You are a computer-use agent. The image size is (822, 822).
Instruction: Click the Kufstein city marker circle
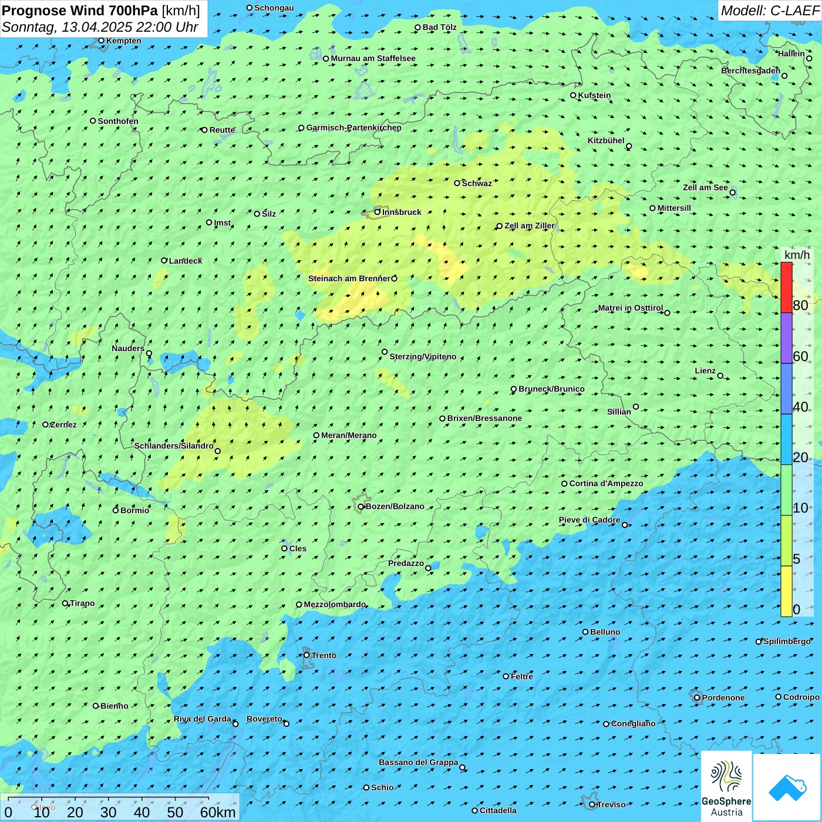574,95
